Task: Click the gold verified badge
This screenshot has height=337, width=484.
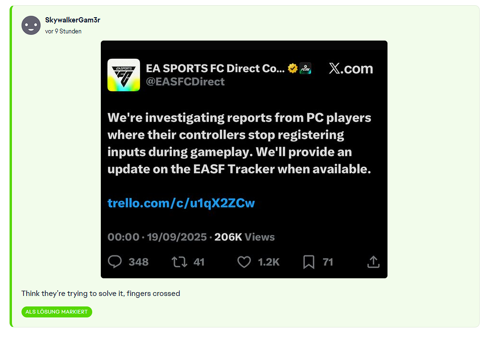Action: (x=293, y=68)
